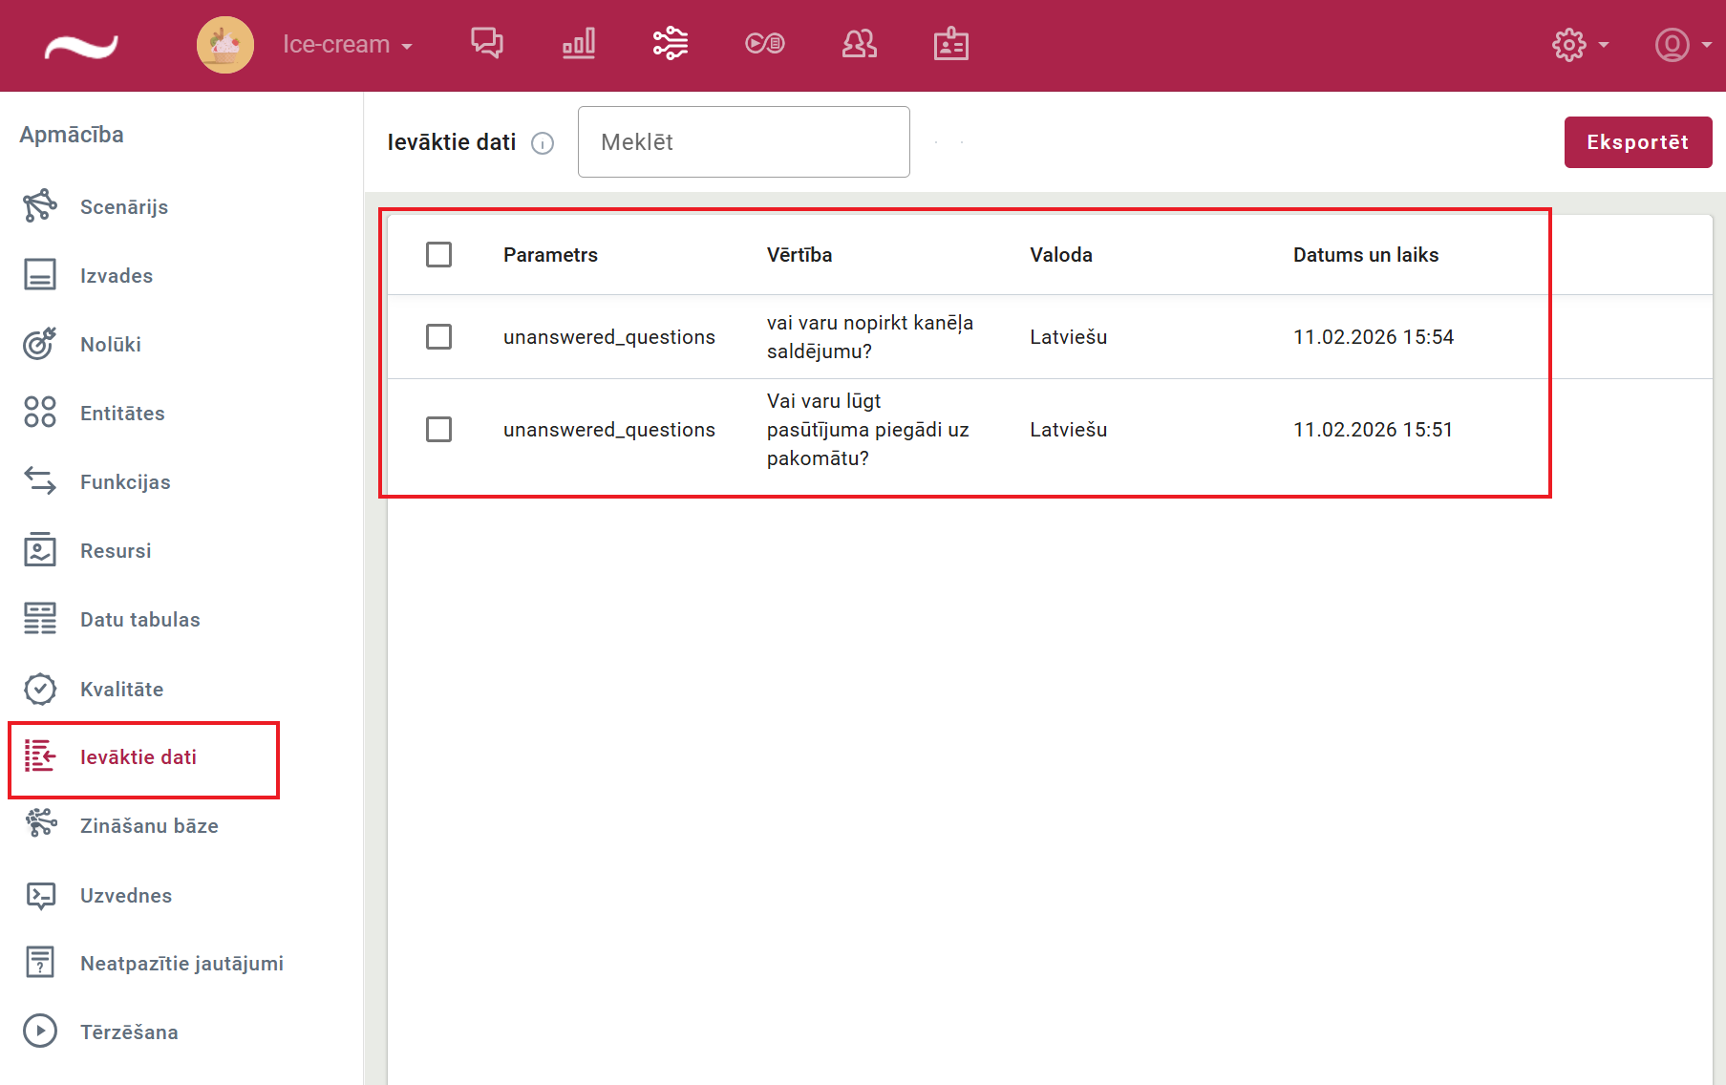Click the ID badge icon in header
1726x1085 pixels.
coord(950,44)
